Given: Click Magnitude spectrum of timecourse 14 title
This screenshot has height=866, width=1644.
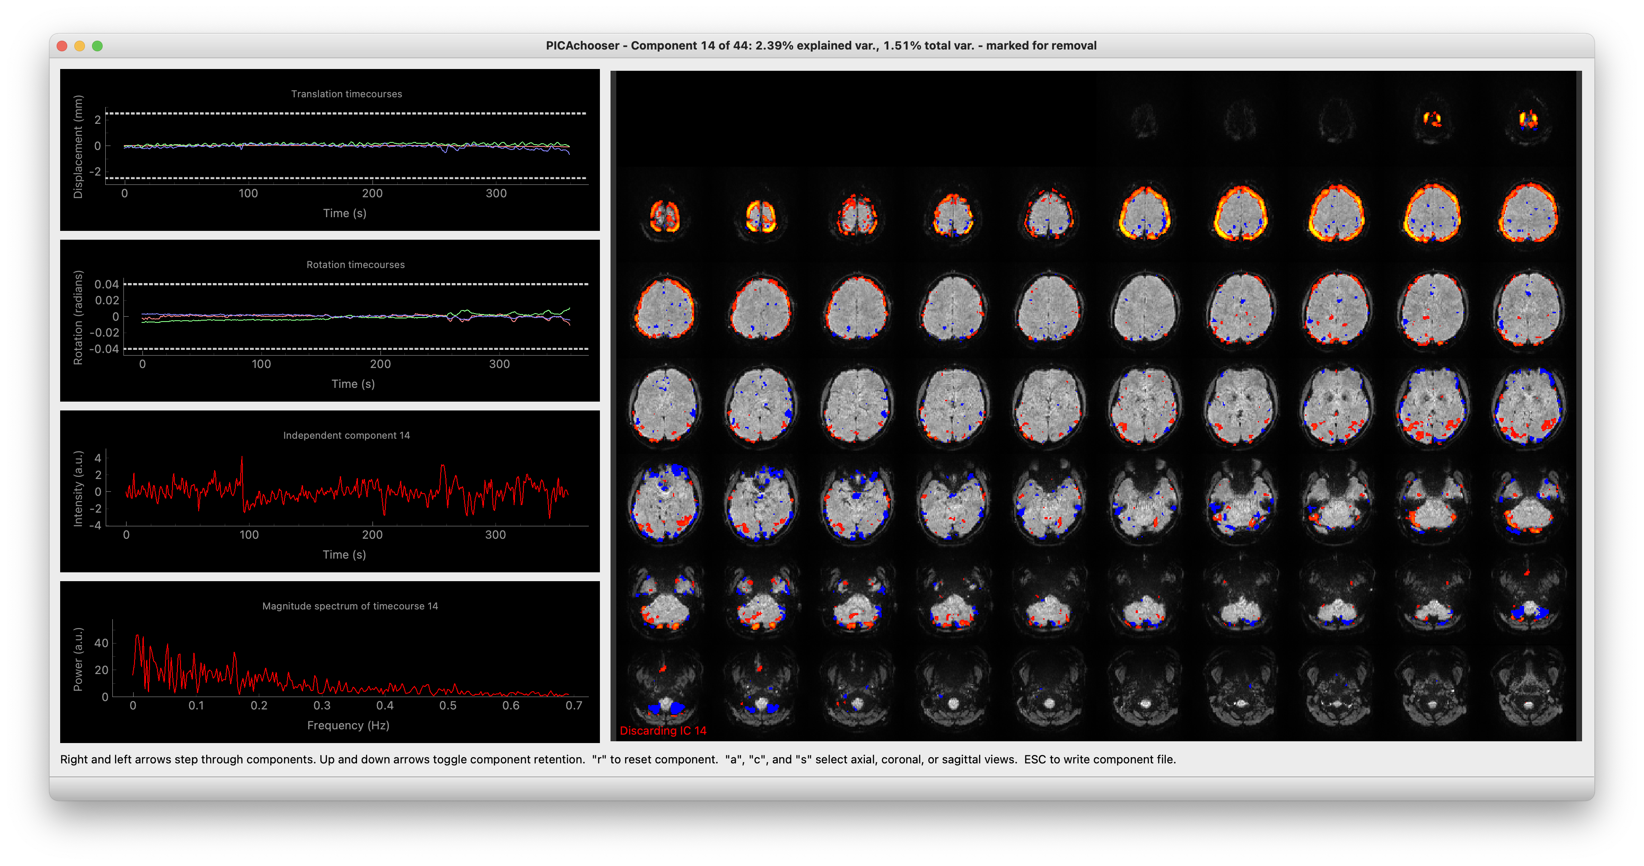Looking at the screenshot, I should click(x=350, y=605).
